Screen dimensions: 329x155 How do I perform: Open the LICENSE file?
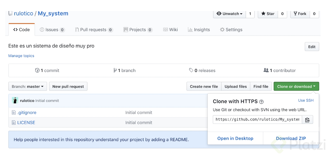tap(26, 123)
